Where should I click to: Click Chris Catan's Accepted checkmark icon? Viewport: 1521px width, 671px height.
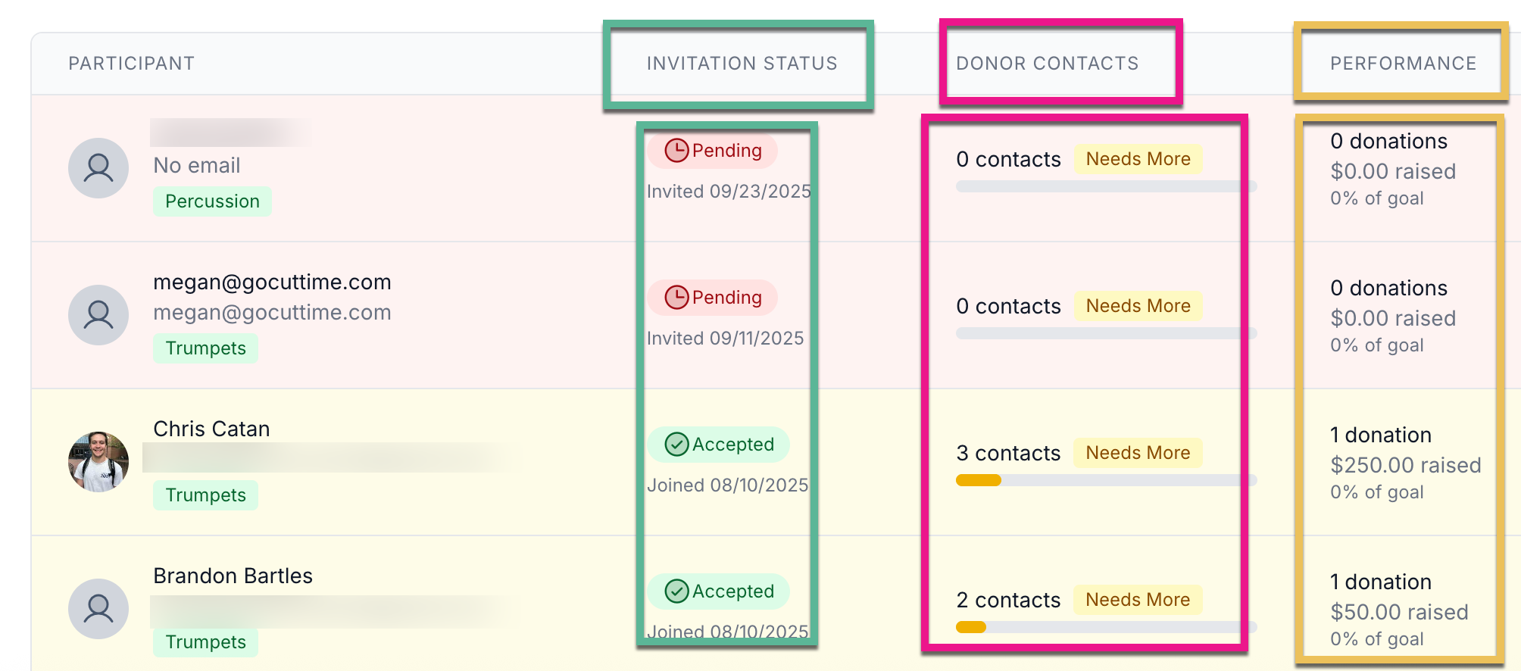coord(676,445)
